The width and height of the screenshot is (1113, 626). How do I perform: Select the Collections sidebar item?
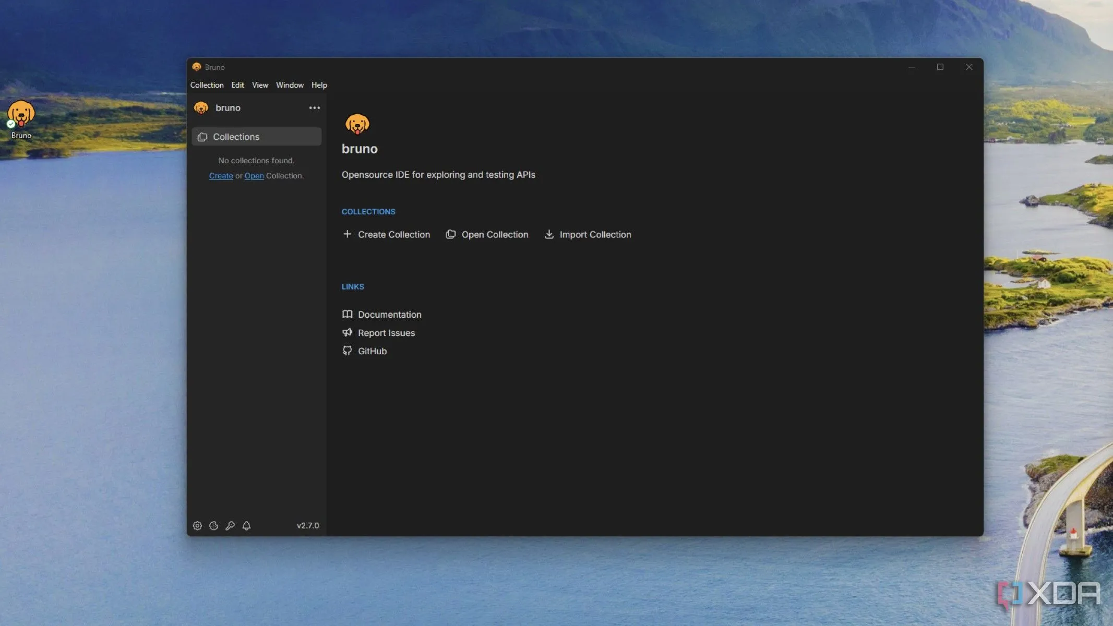pyautogui.click(x=256, y=137)
